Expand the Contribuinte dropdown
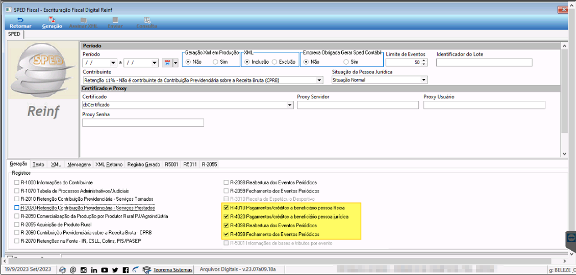The image size is (576, 275). (x=318, y=80)
